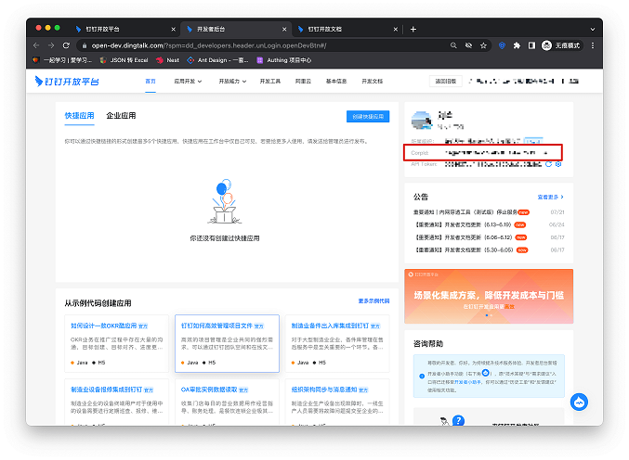Screen dimensions: 629x460
Task: Open a new browser tab with plus icon
Action: click(413, 29)
